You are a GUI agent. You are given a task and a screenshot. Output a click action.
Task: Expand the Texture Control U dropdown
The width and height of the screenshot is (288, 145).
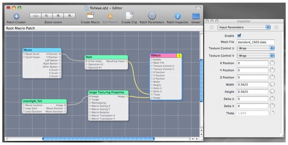255,48
